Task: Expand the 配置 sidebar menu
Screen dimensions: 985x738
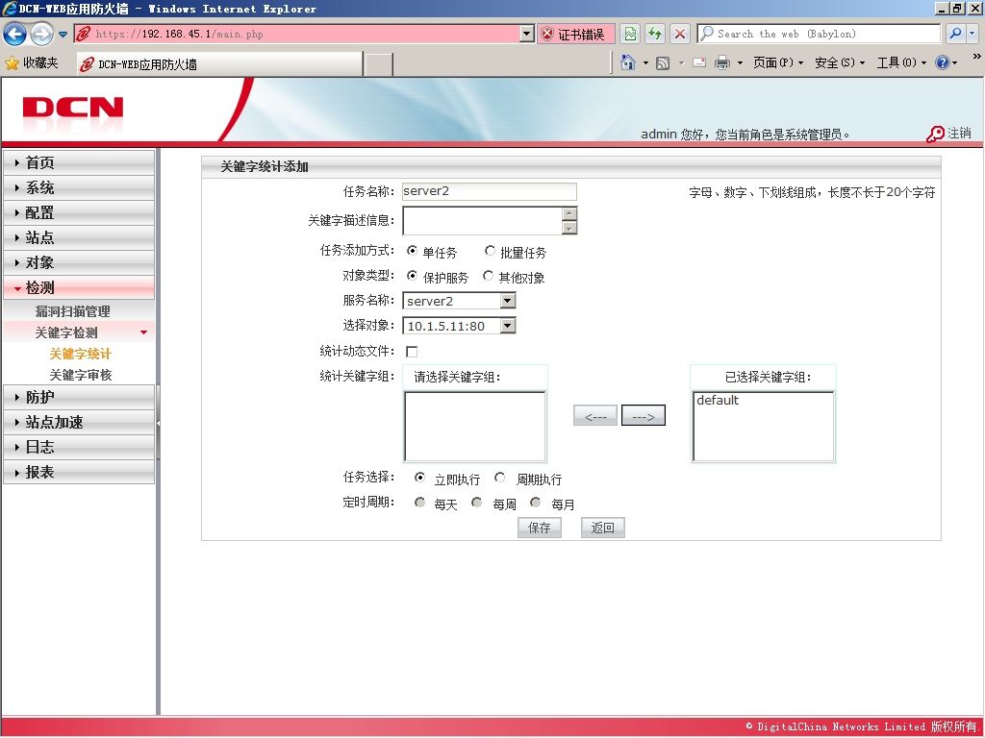Action: 79,212
